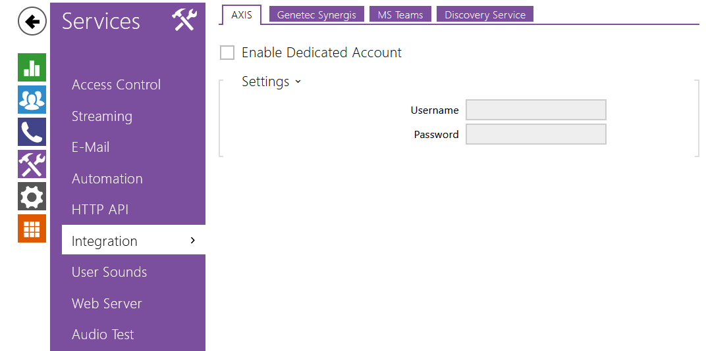
Task: Select the AXIS tab
Action: pos(242,14)
